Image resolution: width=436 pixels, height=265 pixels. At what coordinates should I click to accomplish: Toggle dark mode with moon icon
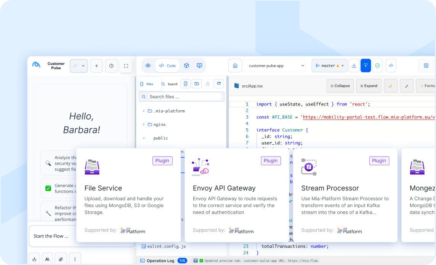[x=390, y=86]
